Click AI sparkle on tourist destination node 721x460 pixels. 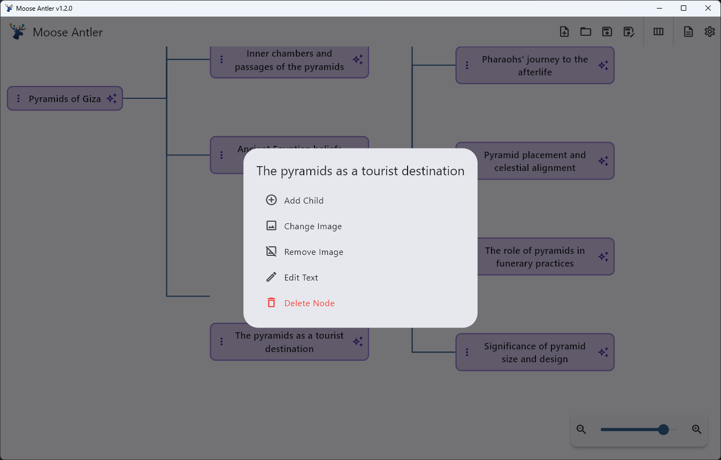tap(358, 342)
